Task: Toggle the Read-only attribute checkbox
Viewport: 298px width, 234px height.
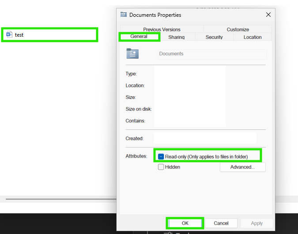Action: (161, 157)
